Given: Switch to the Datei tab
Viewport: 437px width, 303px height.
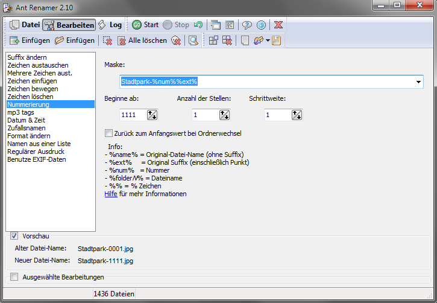Looking at the screenshot, I should [25, 25].
